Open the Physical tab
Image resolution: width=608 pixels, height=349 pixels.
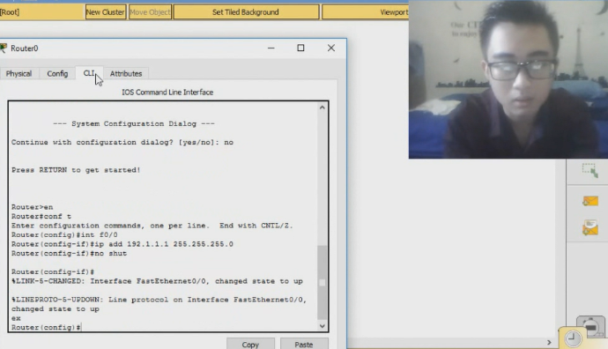19,73
